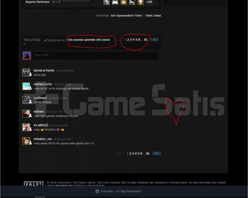Image resolution: width=248 pixels, height=198 pixels.
Task: Open dolines avatar
Action: (x=26, y=114)
